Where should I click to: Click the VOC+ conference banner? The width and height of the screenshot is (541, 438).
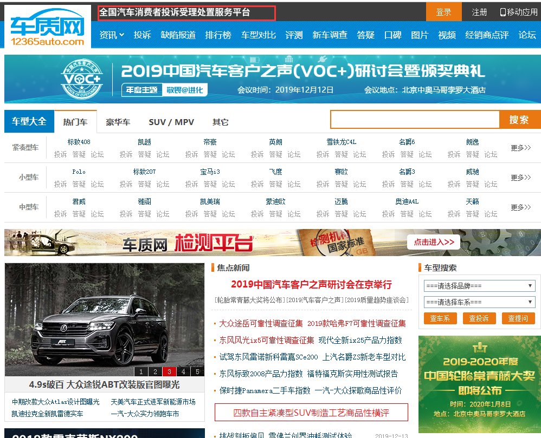tap(272, 79)
